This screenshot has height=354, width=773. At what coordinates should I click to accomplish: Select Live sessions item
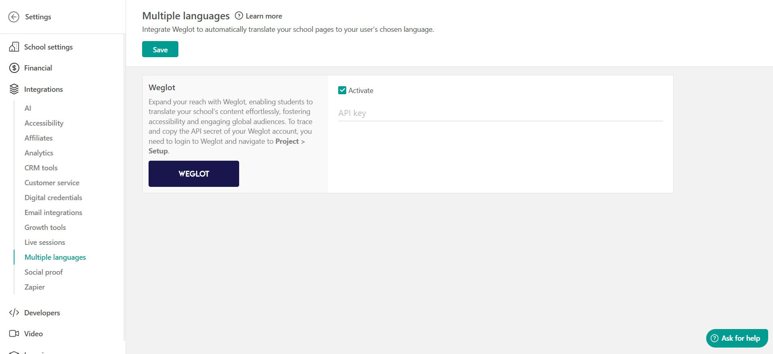45,242
